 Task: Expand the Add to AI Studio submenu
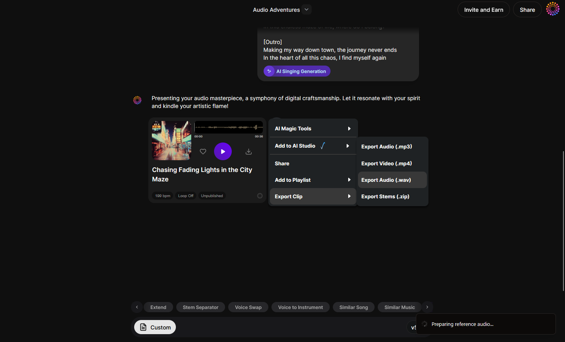[313, 146]
